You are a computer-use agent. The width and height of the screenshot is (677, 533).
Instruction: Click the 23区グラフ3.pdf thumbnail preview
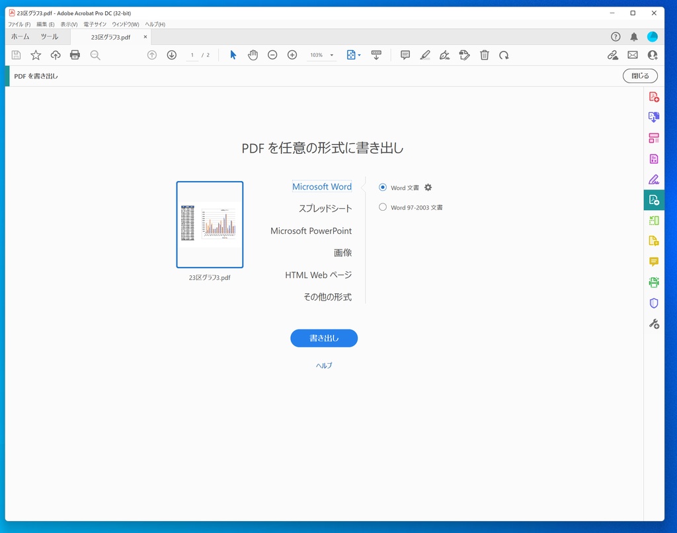(x=210, y=225)
